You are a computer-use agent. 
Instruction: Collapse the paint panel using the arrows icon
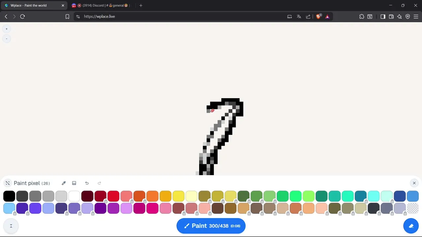8,183
